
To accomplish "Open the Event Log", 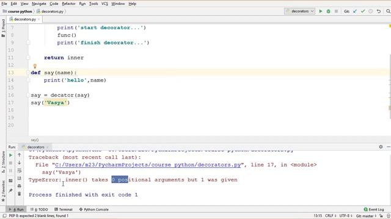I will [374, 209].
